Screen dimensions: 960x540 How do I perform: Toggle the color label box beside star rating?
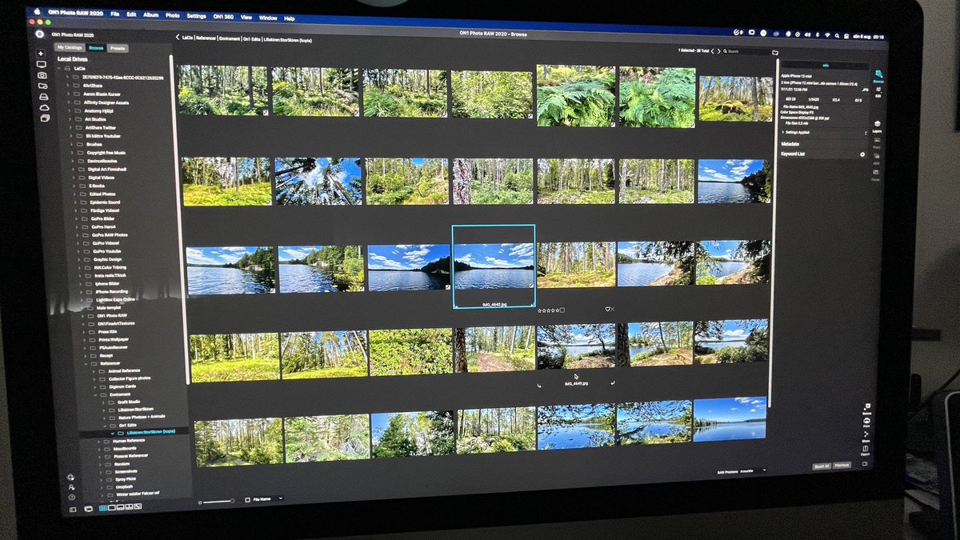point(562,310)
